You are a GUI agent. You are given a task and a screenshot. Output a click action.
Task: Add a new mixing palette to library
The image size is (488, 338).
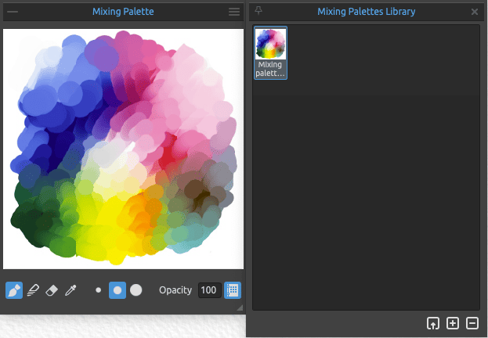[x=453, y=323]
